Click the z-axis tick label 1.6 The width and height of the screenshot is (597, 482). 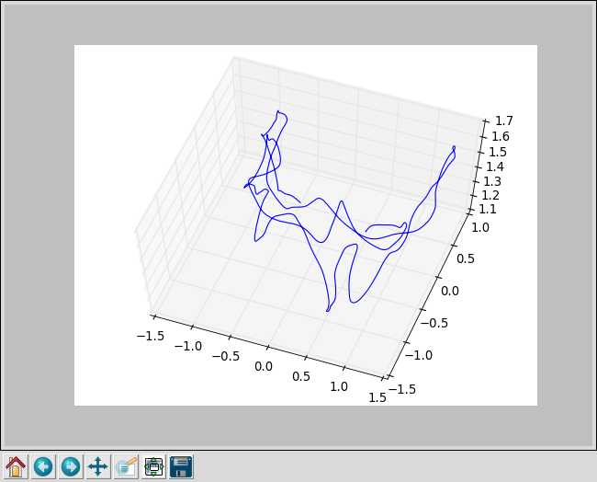501,136
